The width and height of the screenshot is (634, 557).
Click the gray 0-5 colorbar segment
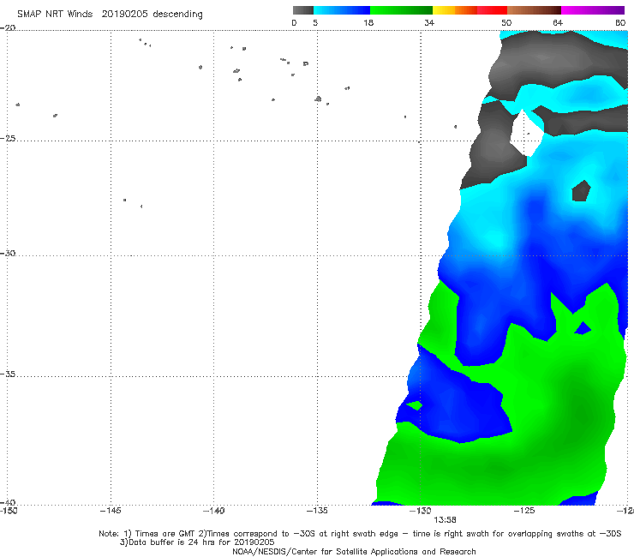click(302, 10)
